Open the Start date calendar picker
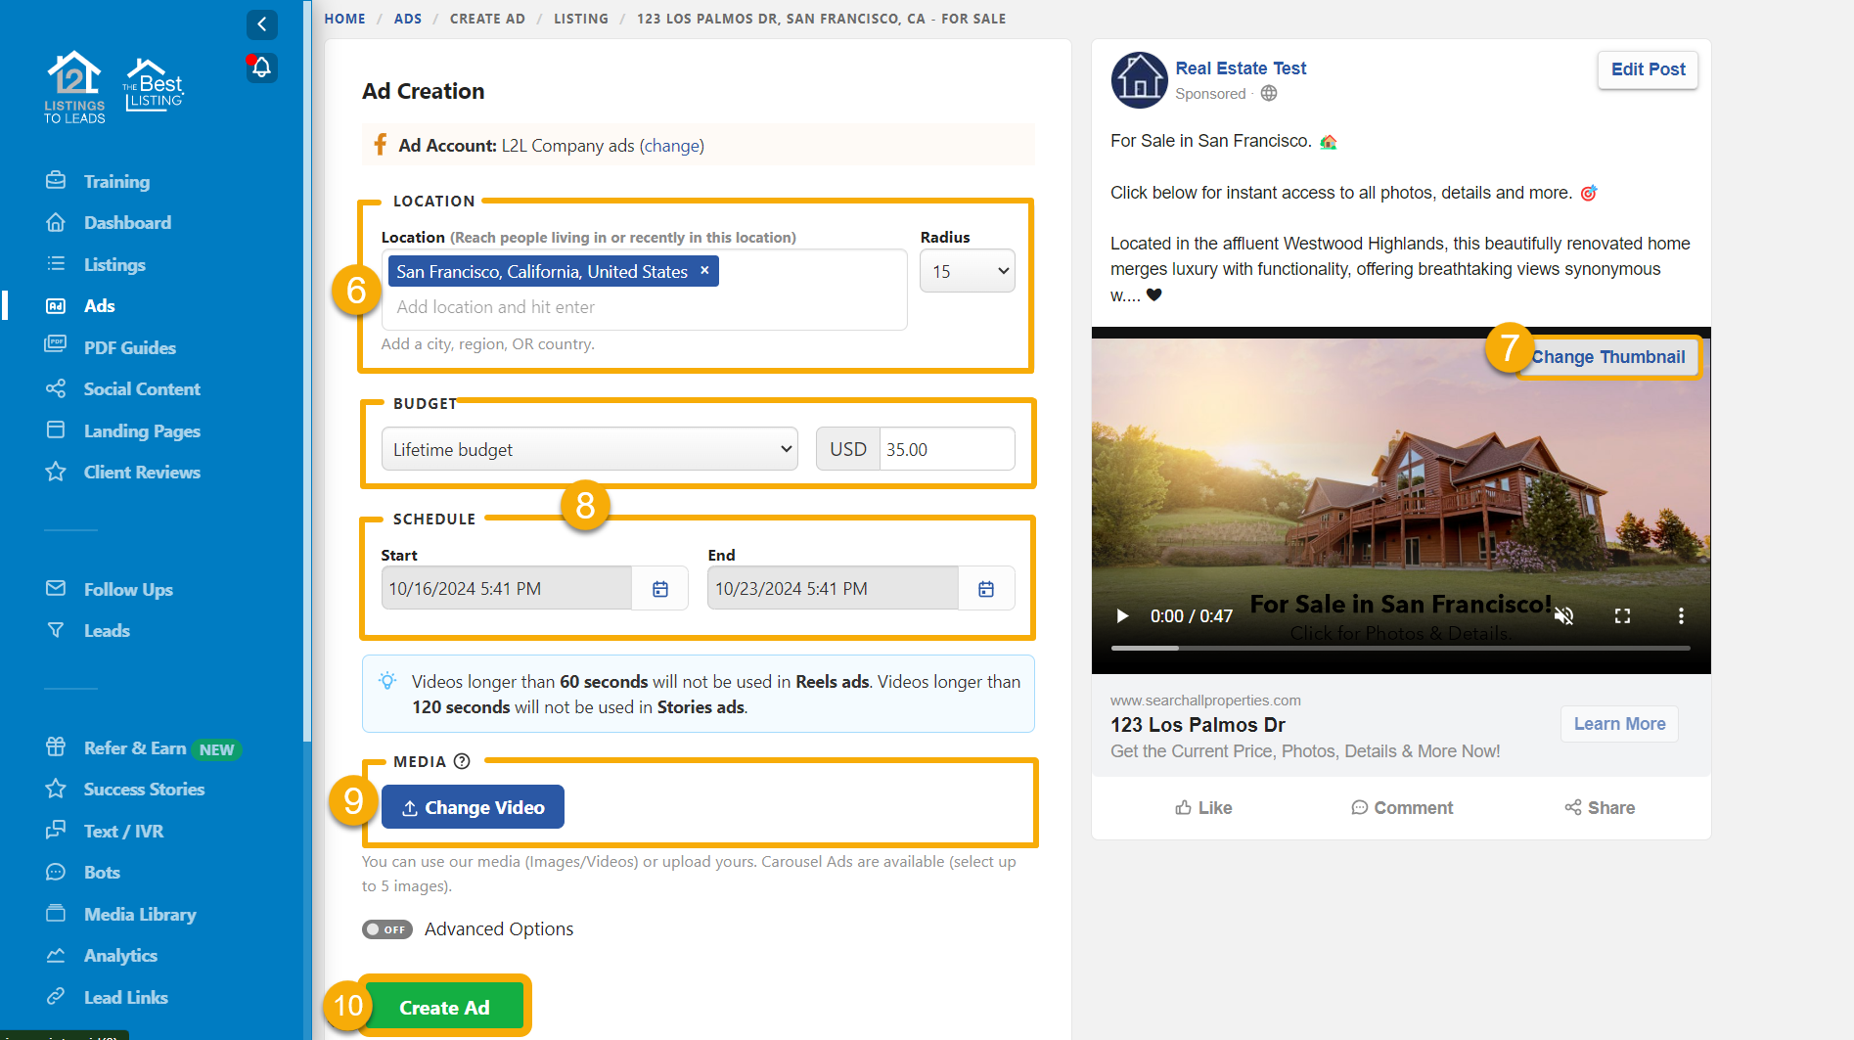 pos(660,588)
